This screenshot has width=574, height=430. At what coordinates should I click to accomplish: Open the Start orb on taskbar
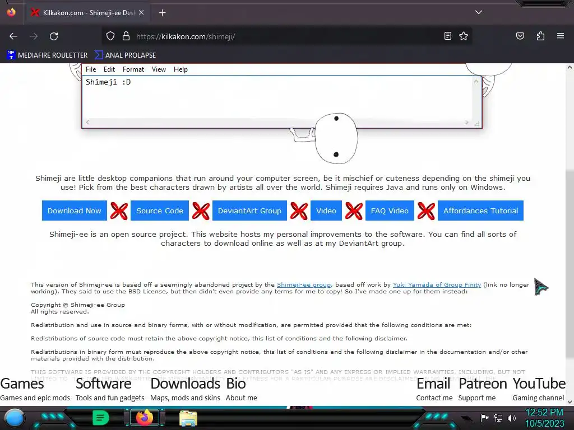click(15, 418)
